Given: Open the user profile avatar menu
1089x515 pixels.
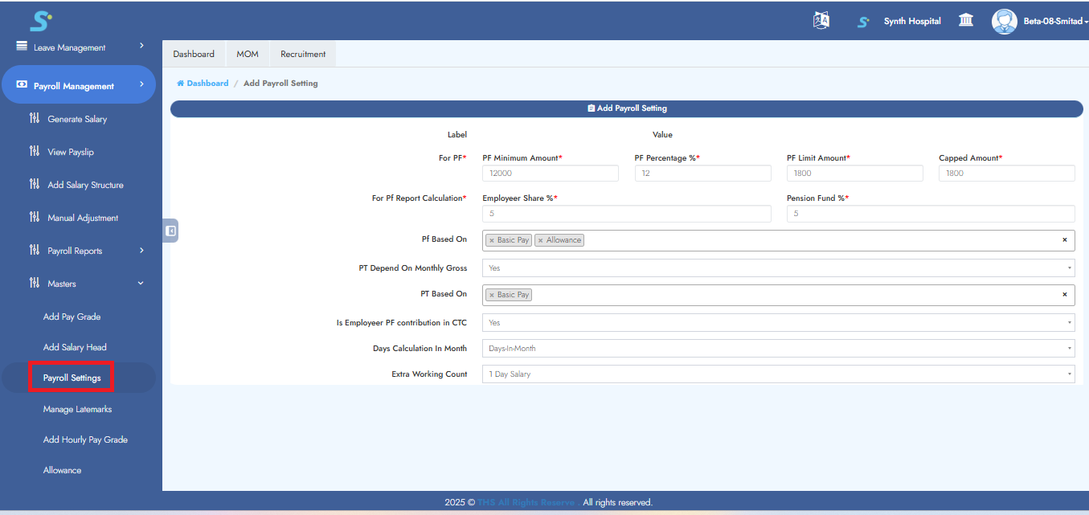Looking at the screenshot, I should [x=1004, y=21].
